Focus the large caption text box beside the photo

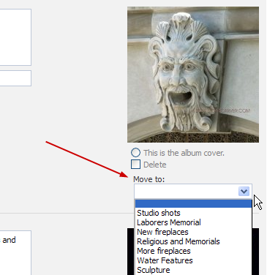[x=15, y=37]
